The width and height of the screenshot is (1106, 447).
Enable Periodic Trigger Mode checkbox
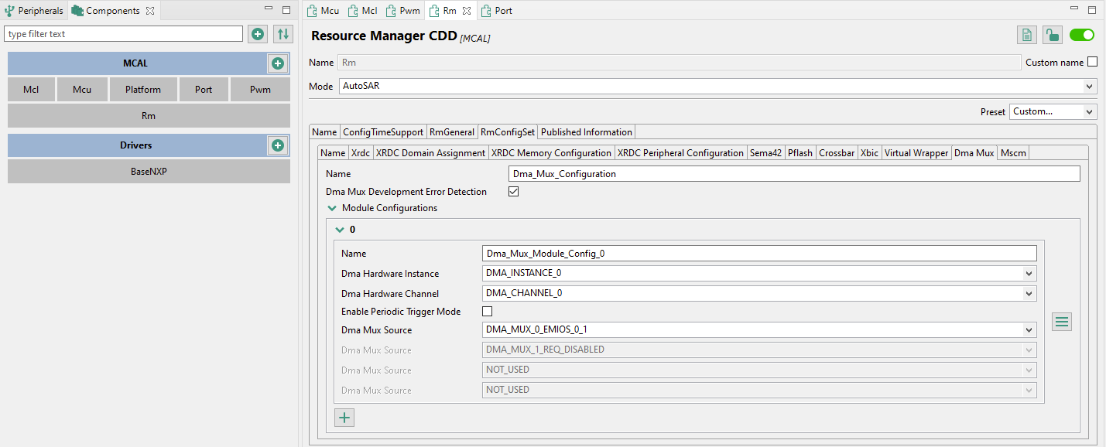click(x=488, y=312)
